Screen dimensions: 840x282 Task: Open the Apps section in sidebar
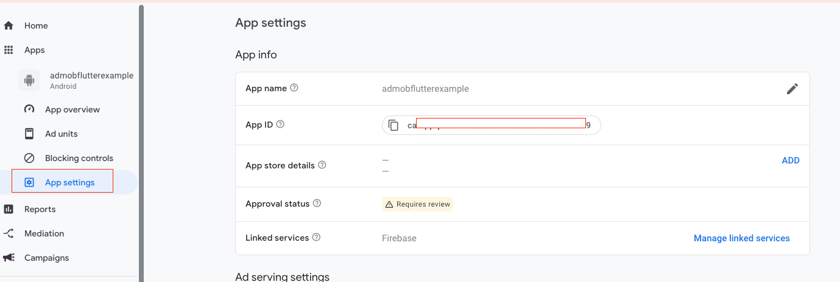[34, 50]
